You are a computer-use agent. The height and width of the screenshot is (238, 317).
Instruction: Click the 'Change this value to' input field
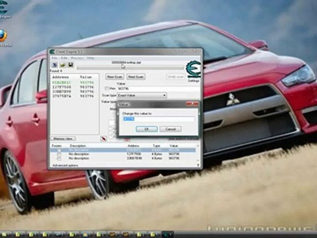coord(158,119)
